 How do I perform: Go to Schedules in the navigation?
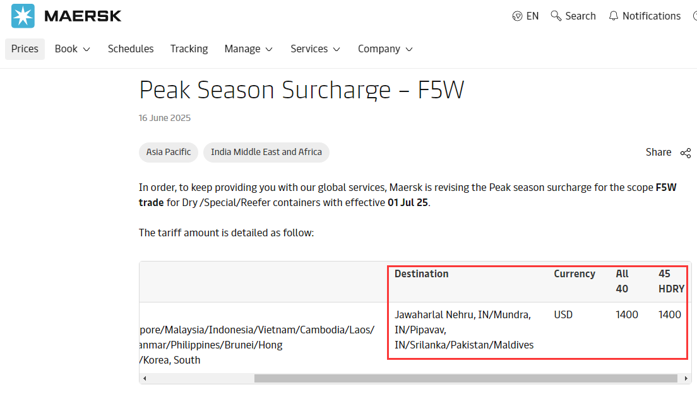click(131, 49)
